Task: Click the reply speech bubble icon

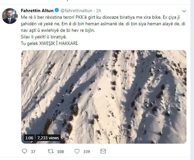Action: 24,151
